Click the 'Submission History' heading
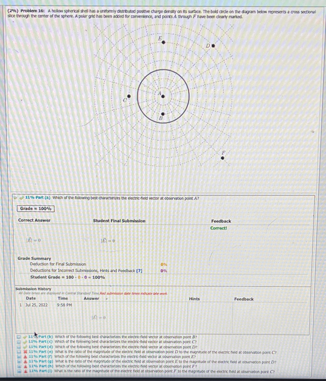The image size is (326, 381). (x=33, y=289)
